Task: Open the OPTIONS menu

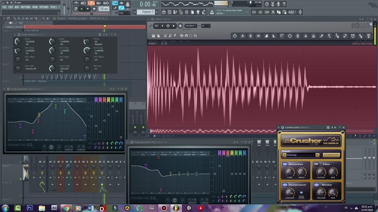Action: (x=44, y=7)
